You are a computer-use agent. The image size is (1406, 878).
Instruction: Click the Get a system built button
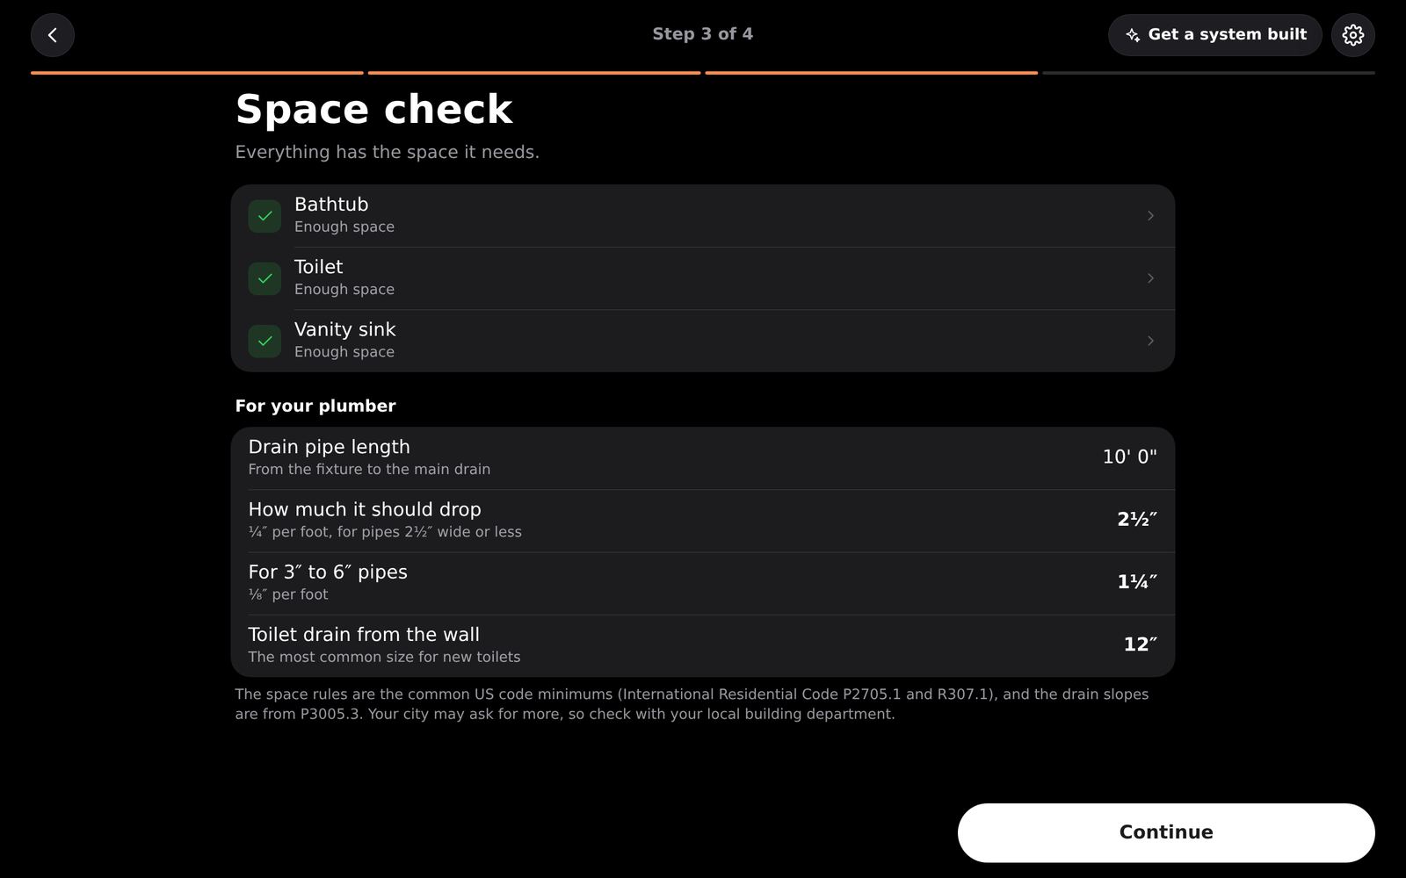click(x=1215, y=35)
